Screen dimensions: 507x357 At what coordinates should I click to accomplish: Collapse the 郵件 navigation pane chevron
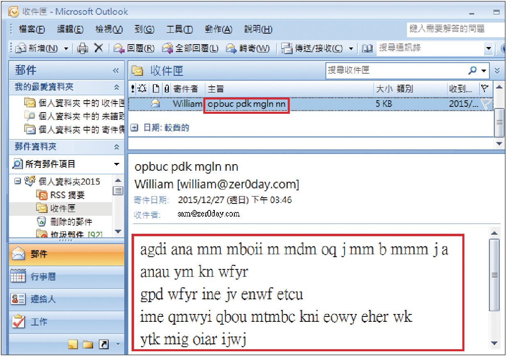tap(116, 71)
